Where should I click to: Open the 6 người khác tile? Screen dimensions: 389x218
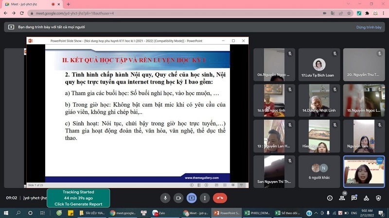point(319,171)
